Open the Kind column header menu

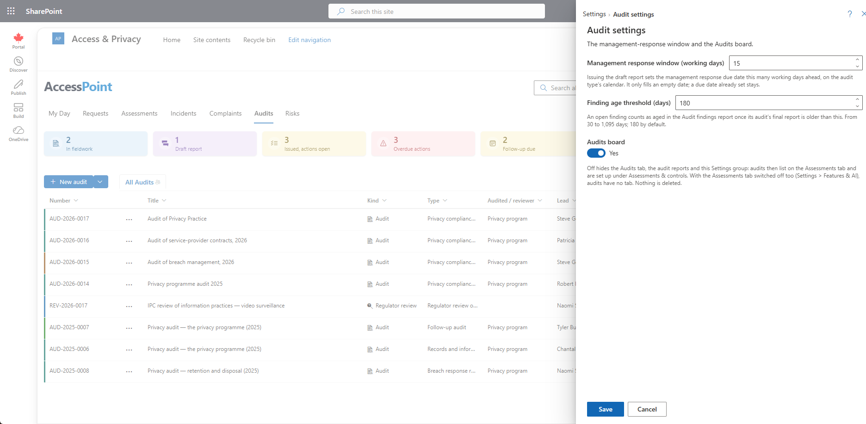(377, 201)
